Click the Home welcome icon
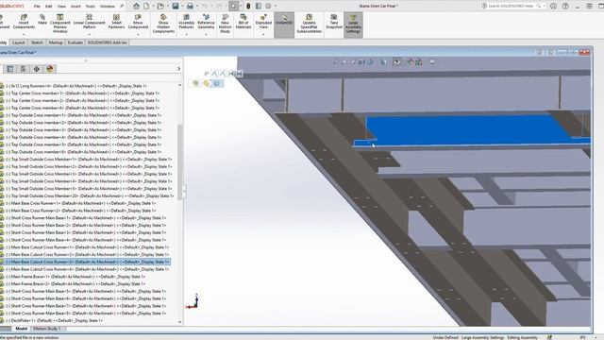This screenshot has width=604, height=340. [136, 7]
